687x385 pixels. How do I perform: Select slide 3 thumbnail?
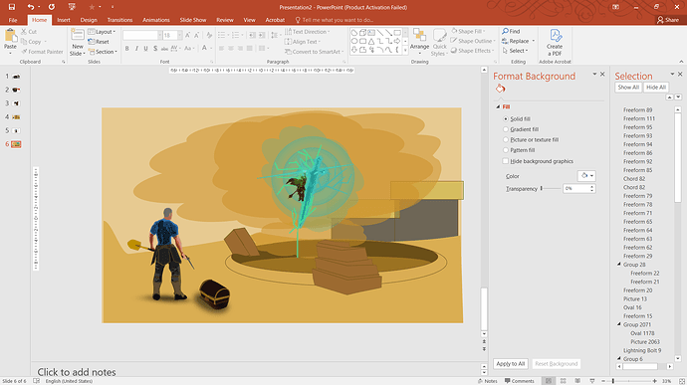coord(17,103)
